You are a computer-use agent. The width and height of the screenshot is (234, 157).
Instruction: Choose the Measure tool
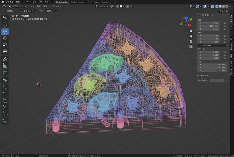pos(5,66)
